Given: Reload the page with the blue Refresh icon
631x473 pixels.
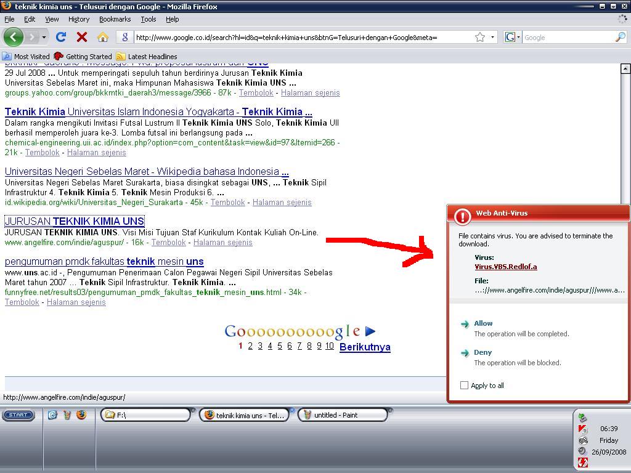Looking at the screenshot, I should (61, 37).
